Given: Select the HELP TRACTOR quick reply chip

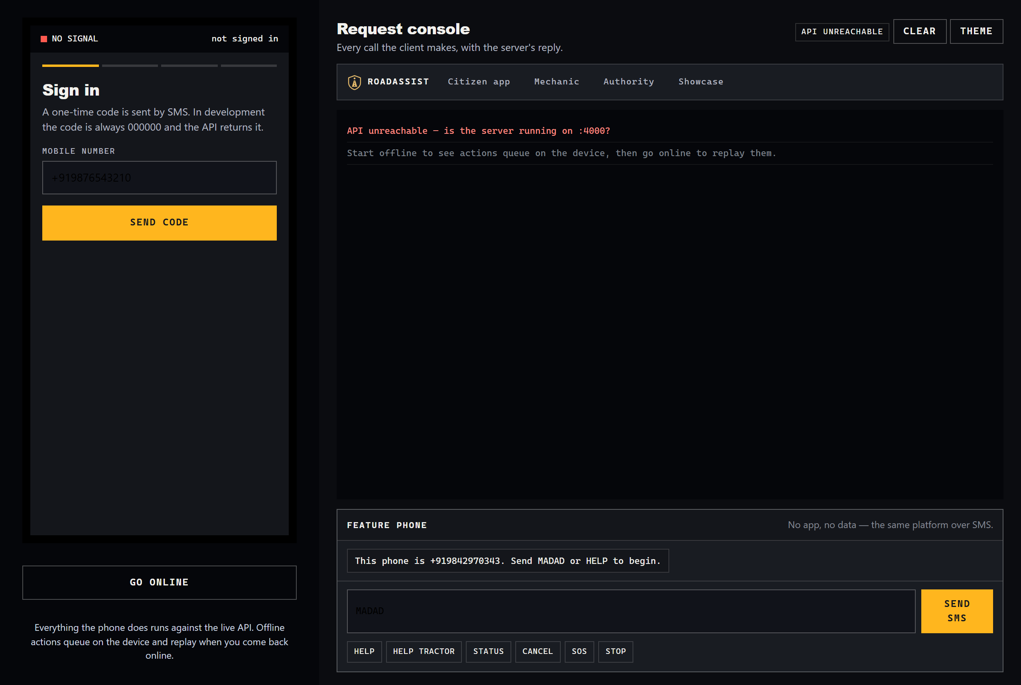Looking at the screenshot, I should 424,652.
